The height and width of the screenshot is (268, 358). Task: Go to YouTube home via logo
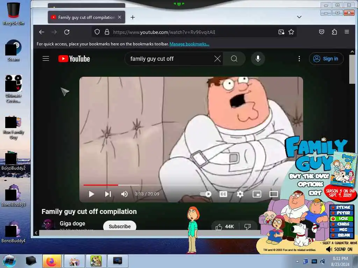74,59
